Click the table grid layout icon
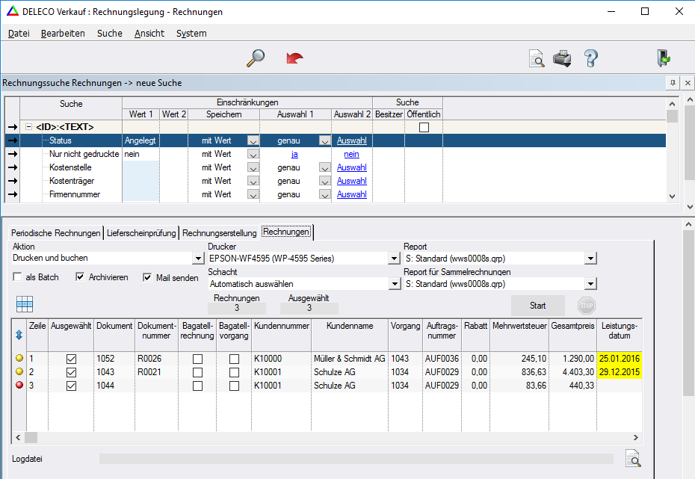Image resolution: width=695 pixels, height=479 pixels. point(25,304)
